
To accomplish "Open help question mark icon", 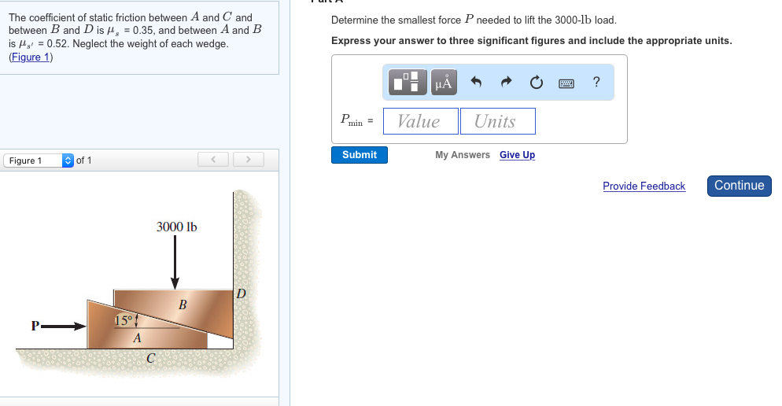I will click(596, 82).
